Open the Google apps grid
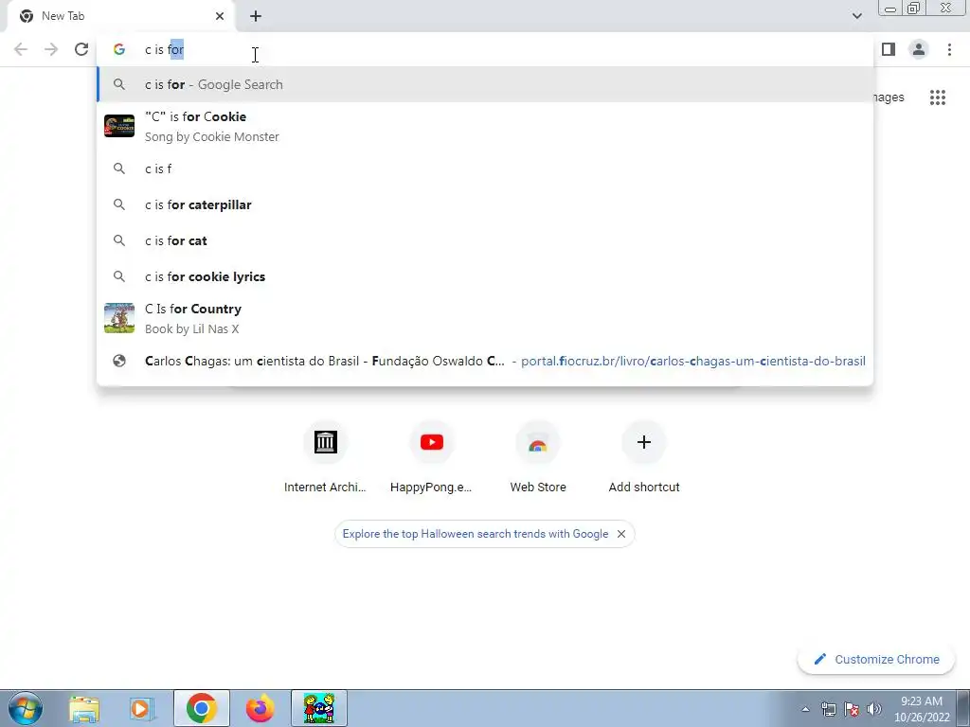 tap(938, 98)
